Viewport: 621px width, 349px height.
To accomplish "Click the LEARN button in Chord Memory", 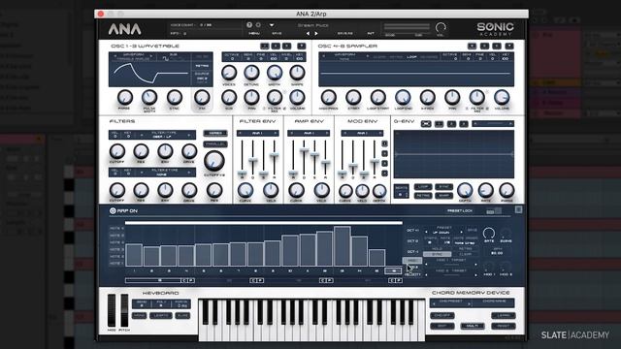I will click(504, 315).
